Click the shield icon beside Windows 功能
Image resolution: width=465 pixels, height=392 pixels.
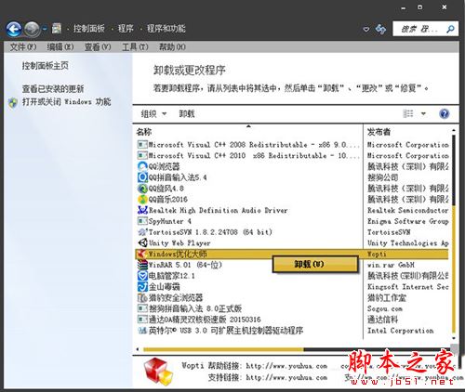(x=13, y=103)
